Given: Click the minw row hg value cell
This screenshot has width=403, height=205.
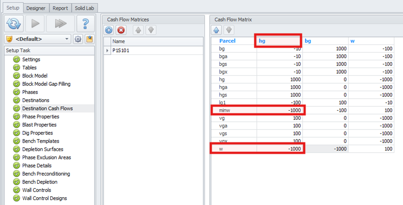Looking at the screenshot, I should [x=280, y=110].
